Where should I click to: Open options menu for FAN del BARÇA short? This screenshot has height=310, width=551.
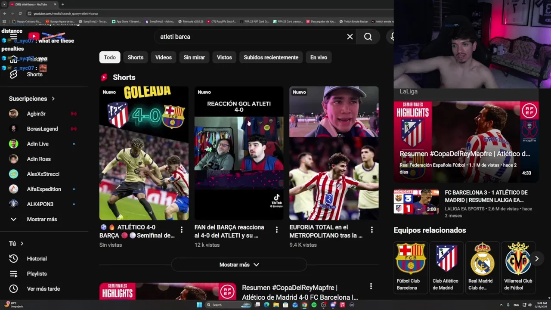[x=277, y=230]
